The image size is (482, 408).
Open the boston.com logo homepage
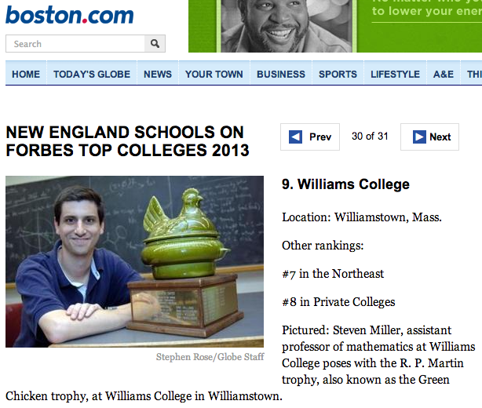pos(70,15)
